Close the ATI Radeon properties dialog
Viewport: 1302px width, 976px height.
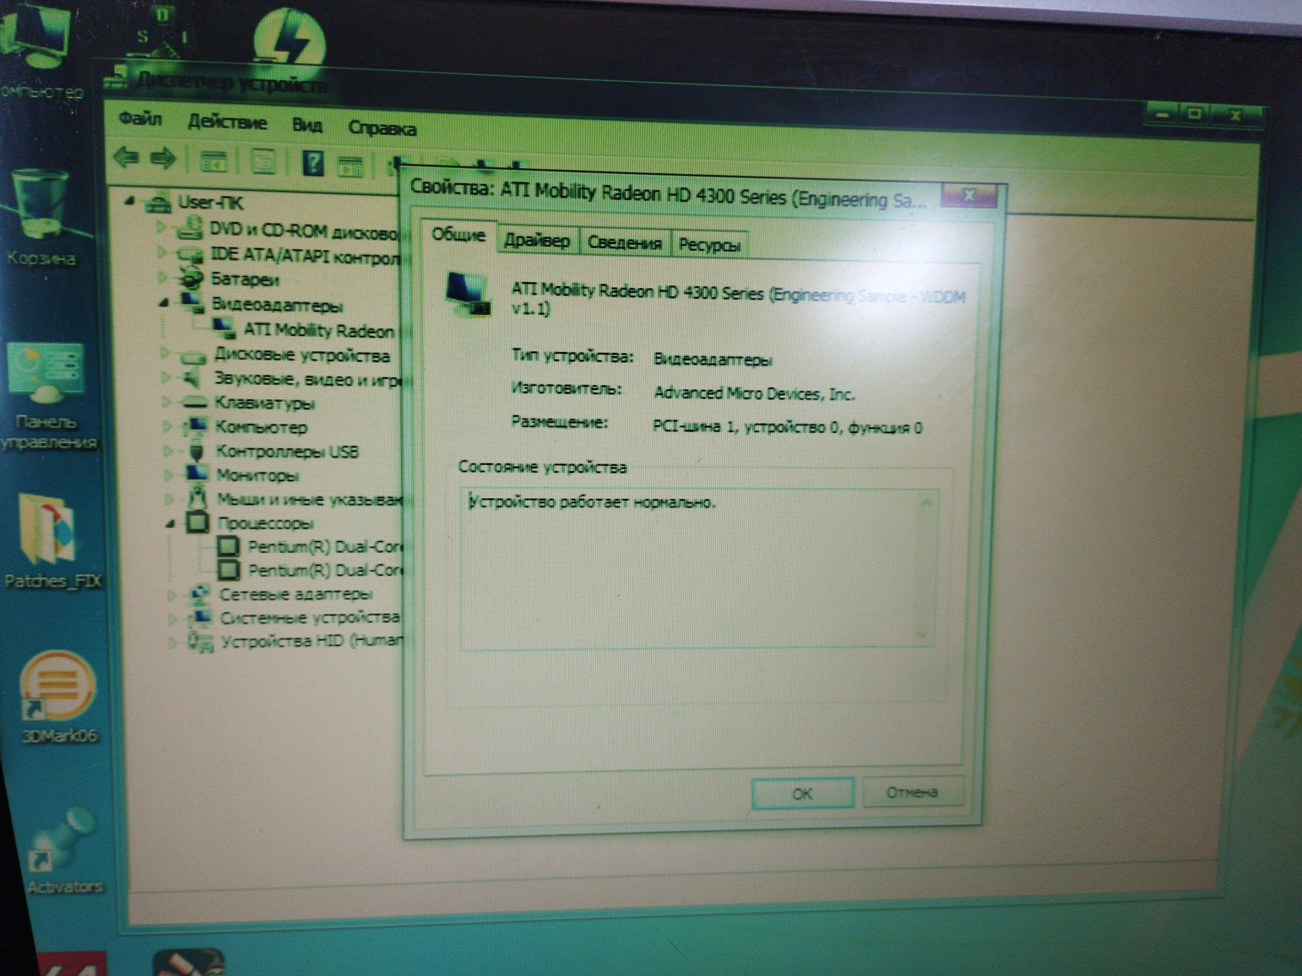[970, 196]
